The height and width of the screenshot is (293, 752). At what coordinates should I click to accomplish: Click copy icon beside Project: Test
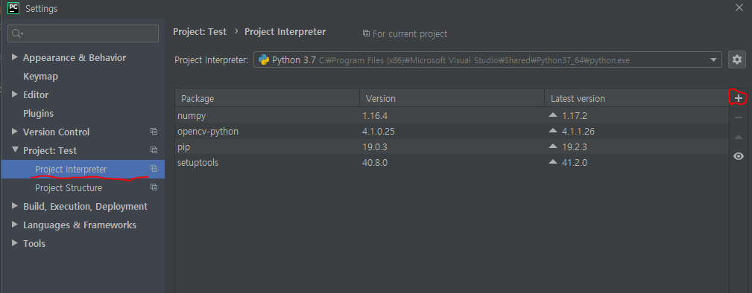click(x=154, y=150)
